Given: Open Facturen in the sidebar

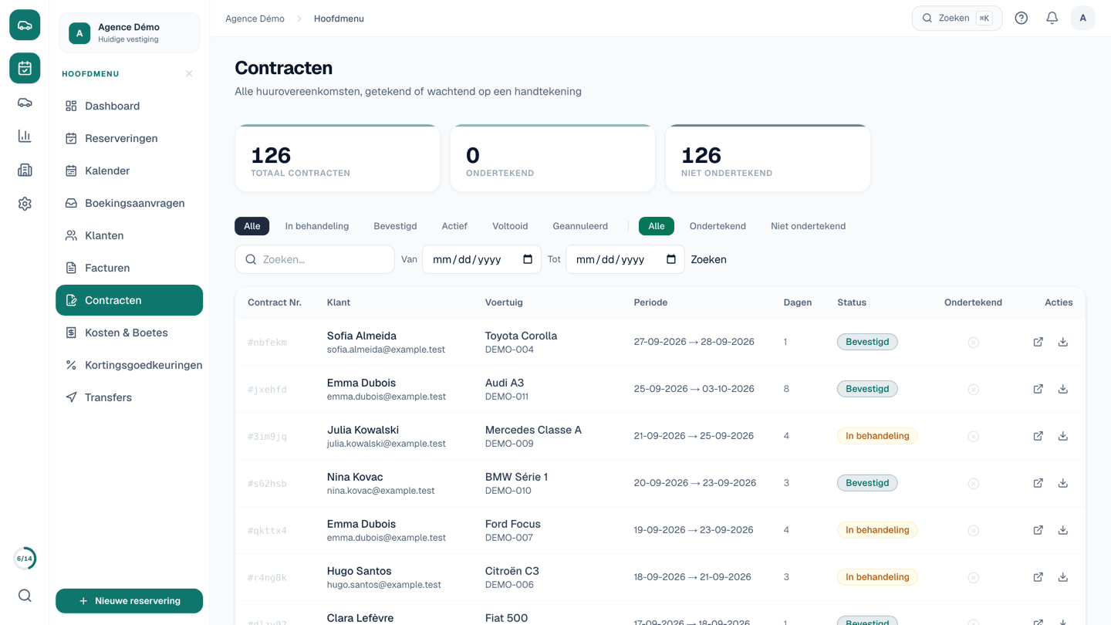Looking at the screenshot, I should (x=129, y=268).
